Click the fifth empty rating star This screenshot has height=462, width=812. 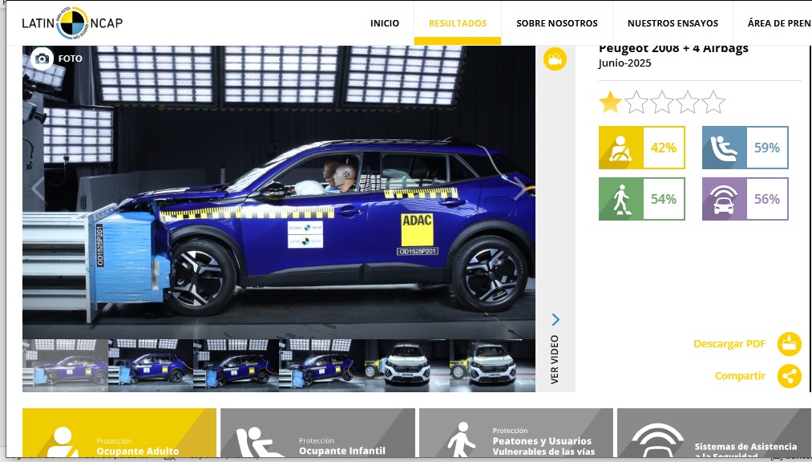(x=713, y=102)
